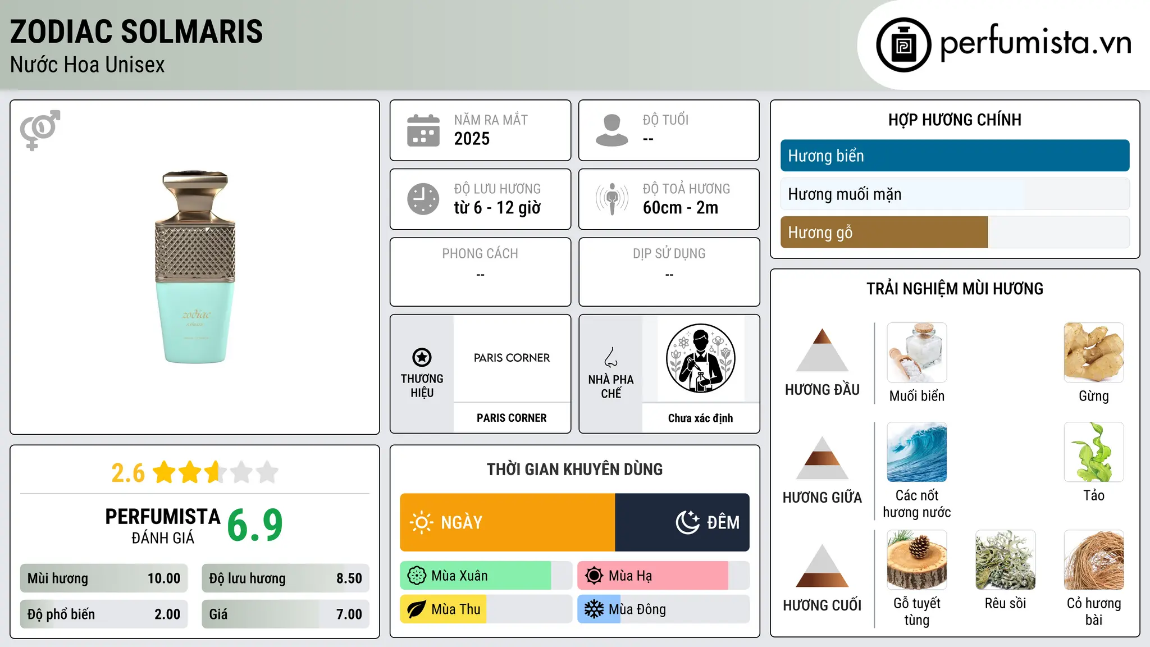Viewport: 1150px width, 647px height.
Task: Click the Hương muối mặn accord bar
Action: (955, 194)
